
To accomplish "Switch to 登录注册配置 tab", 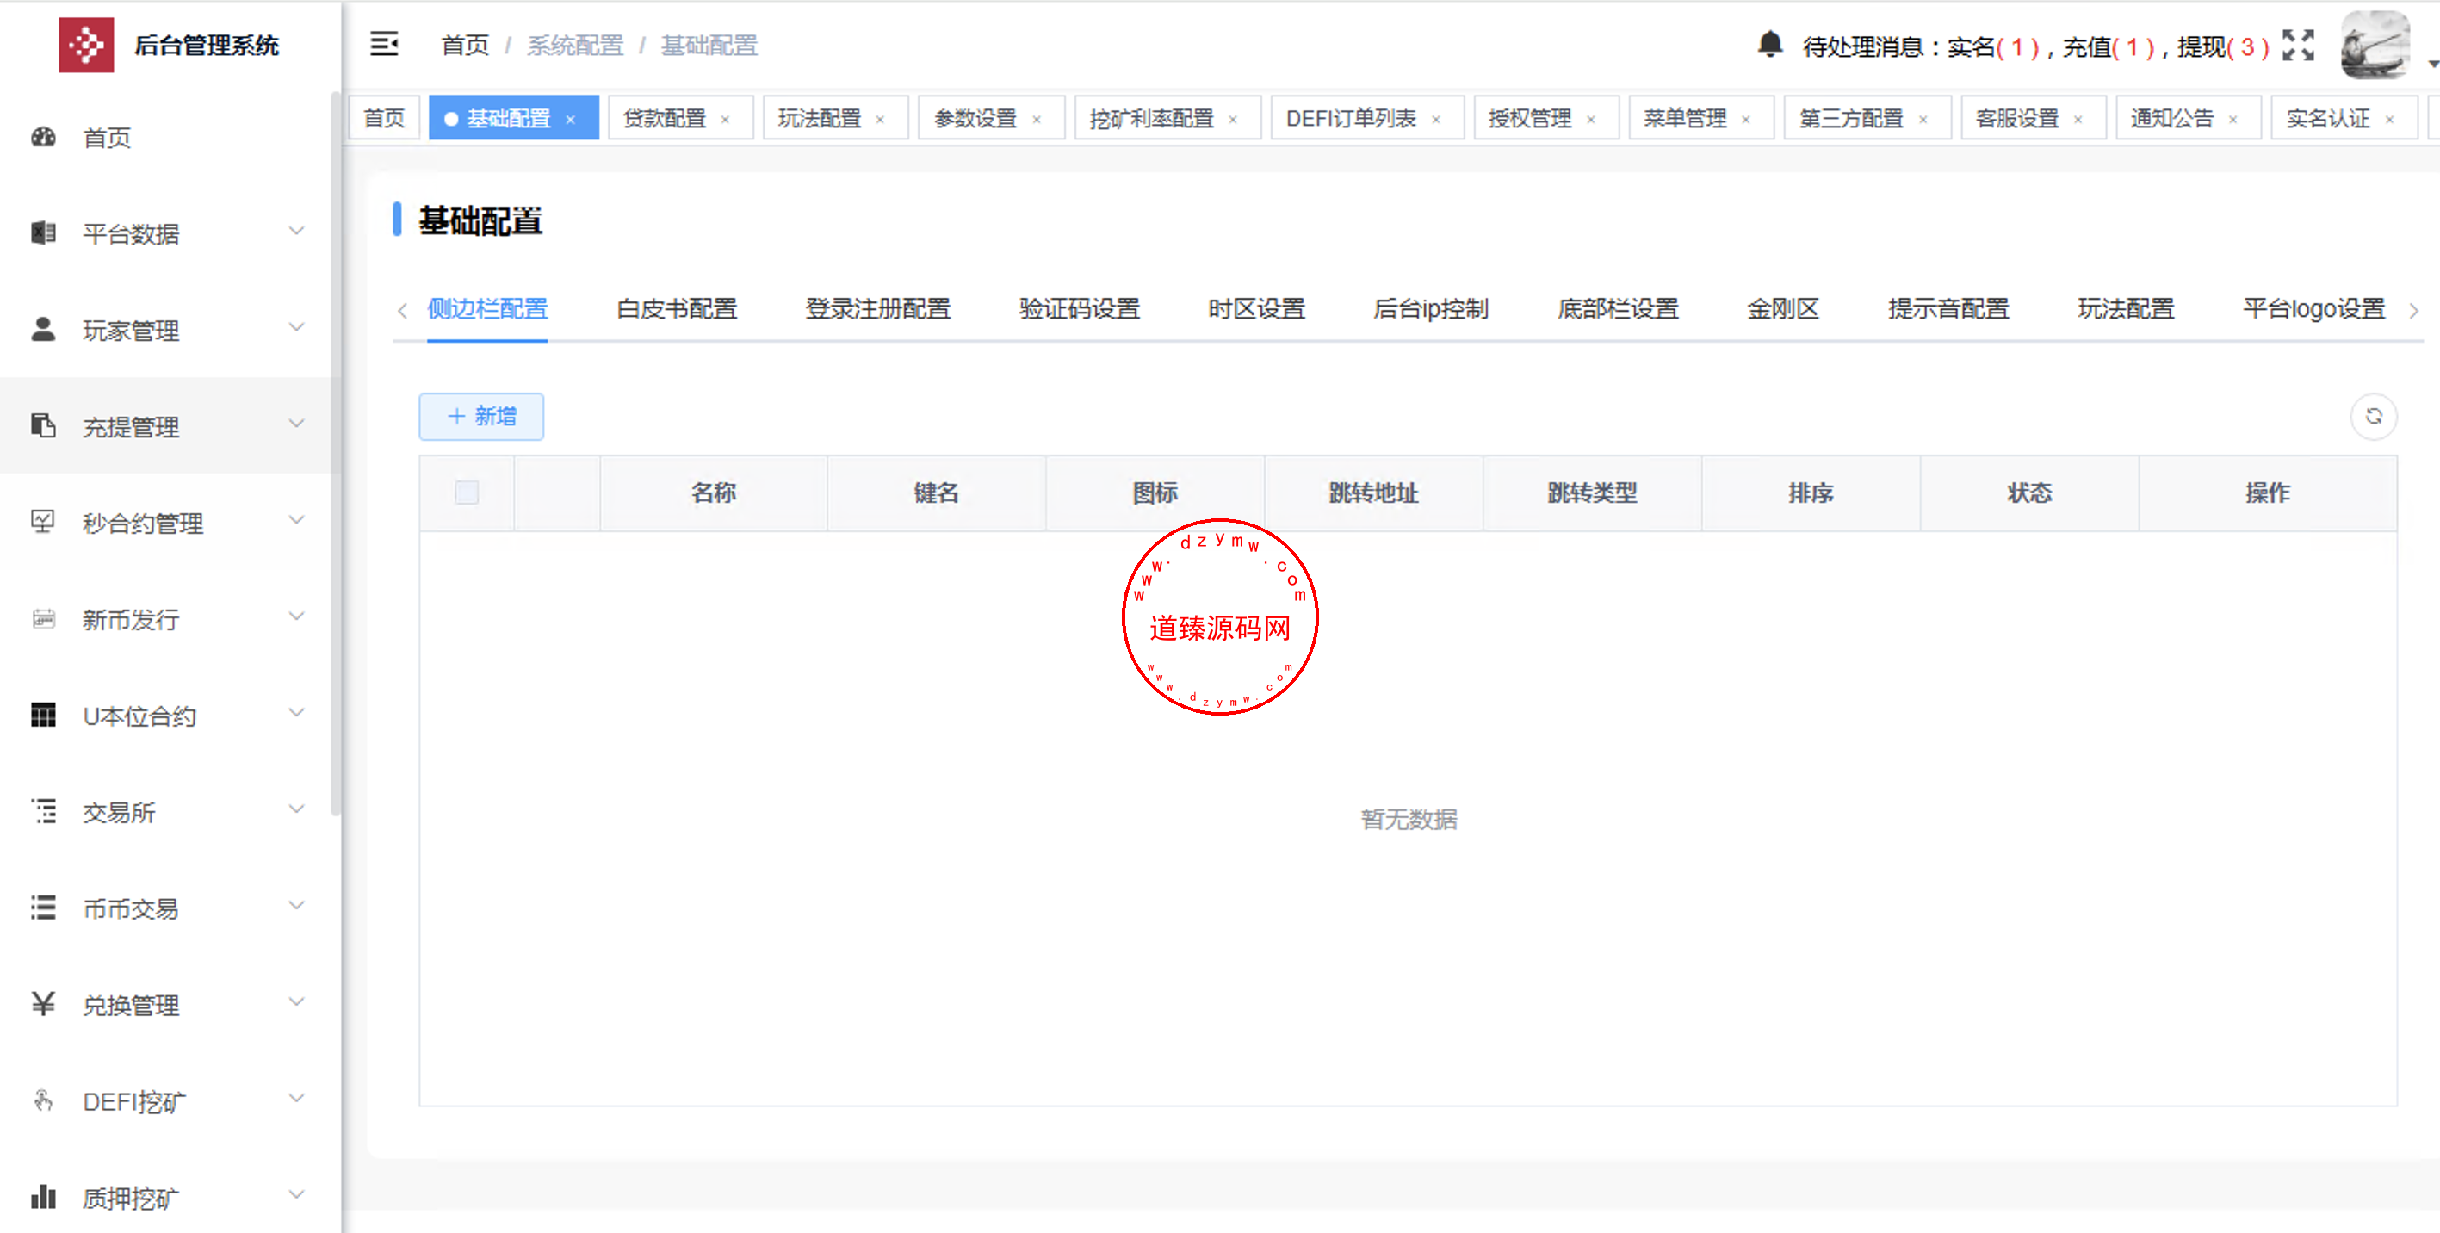I will tap(877, 309).
